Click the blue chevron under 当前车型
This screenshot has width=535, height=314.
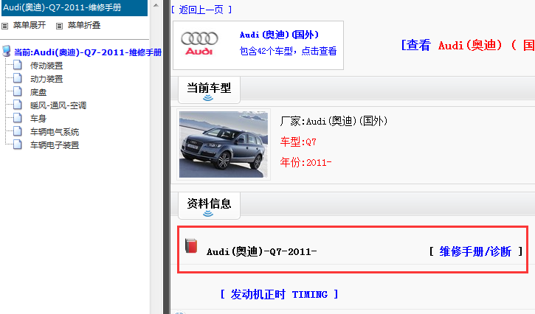coord(208,98)
